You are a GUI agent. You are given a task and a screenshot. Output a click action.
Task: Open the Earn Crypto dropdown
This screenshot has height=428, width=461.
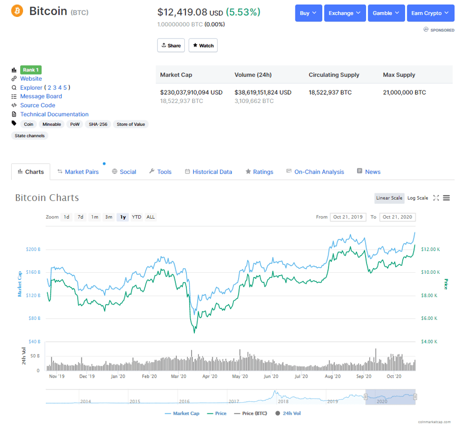(x=430, y=13)
